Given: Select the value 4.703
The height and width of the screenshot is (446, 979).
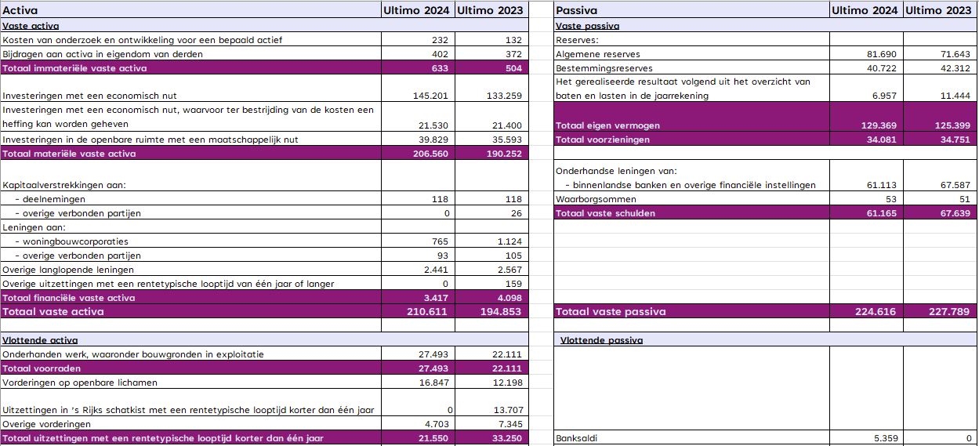Looking at the screenshot, I should [x=437, y=424].
